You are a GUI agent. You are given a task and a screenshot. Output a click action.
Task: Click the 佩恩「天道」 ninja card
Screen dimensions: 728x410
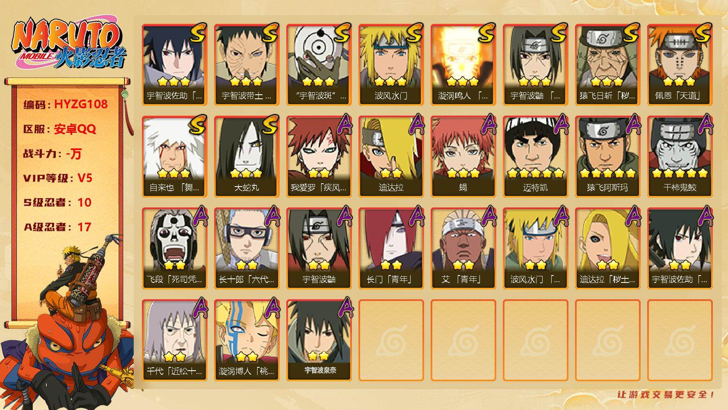680,65
